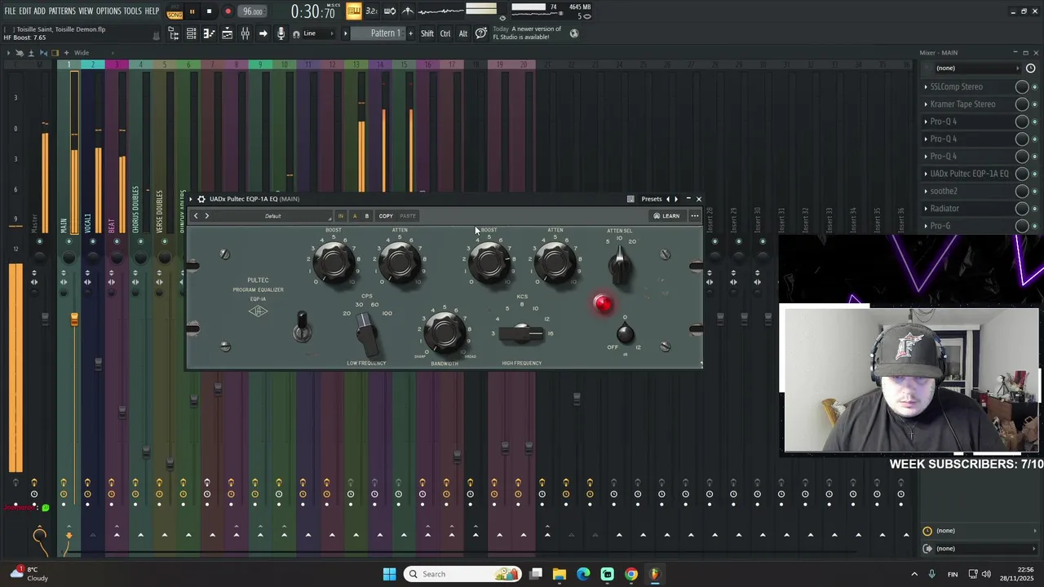Open the OPTIONS menu
The width and height of the screenshot is (1044, 587).
(x=108, y=11)
